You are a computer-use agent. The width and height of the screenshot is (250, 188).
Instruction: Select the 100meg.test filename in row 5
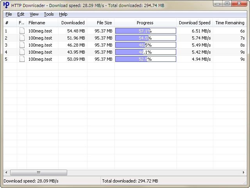click(x=40, y=59)
